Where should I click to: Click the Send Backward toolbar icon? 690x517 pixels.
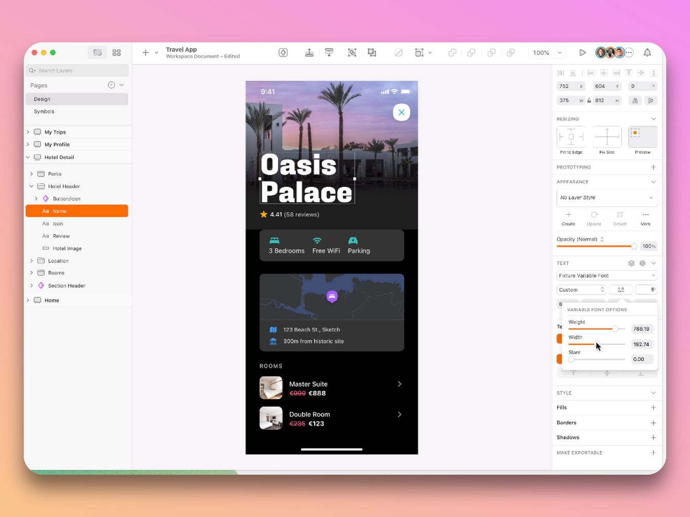tap(329, 53)
